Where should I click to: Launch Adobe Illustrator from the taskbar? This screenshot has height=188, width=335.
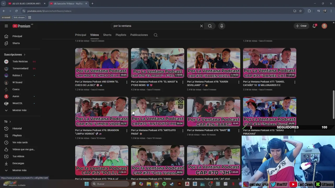click(179, 184)
